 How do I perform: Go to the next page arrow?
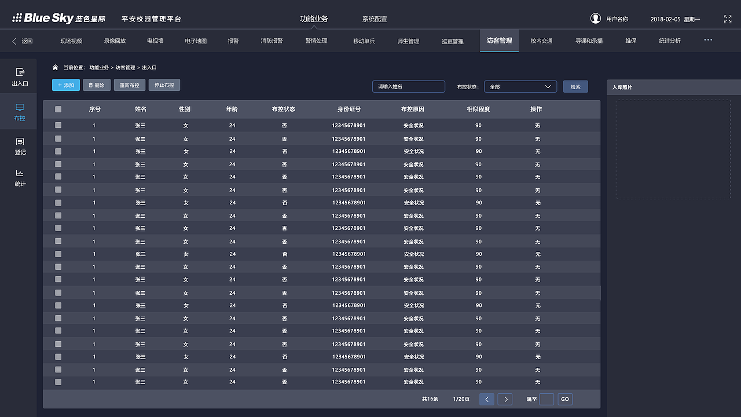(505, 399)
